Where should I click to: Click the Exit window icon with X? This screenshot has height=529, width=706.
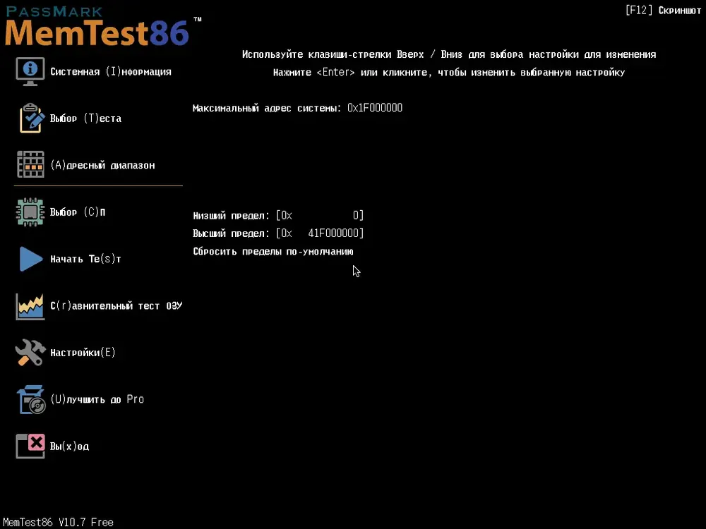coord(30,446)
